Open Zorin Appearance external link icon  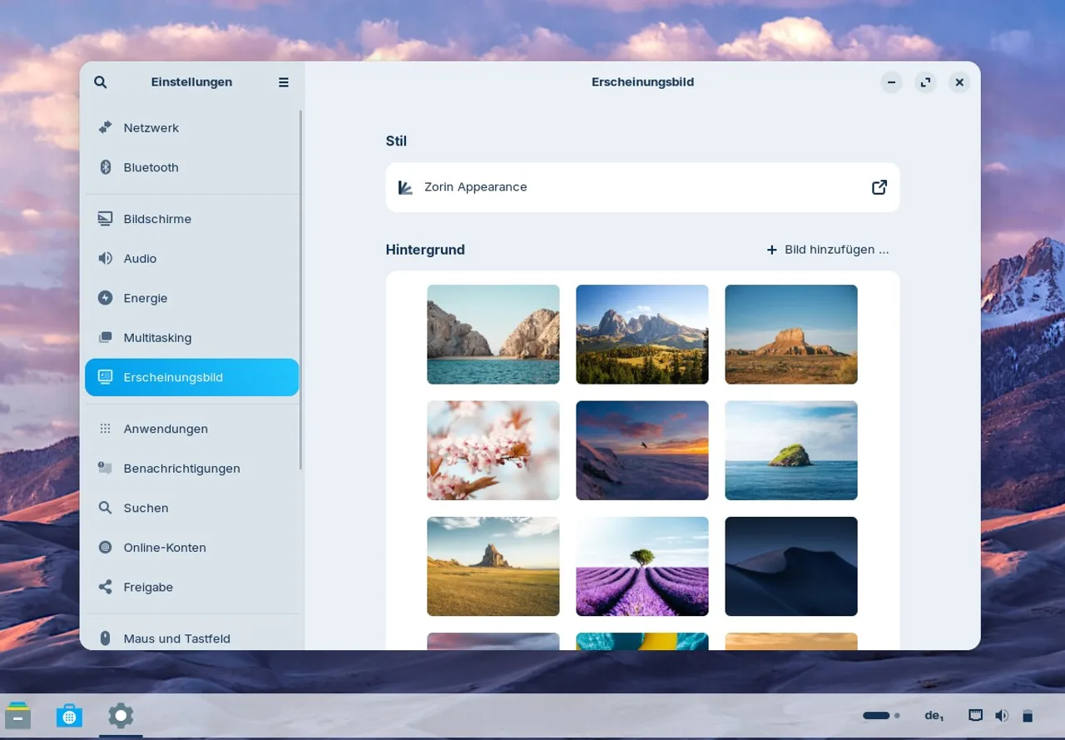tap(879, 187)
